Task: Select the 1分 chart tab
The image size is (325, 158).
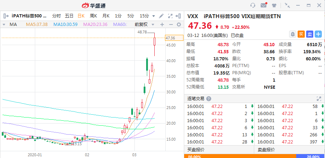Action: coord(118,16)
